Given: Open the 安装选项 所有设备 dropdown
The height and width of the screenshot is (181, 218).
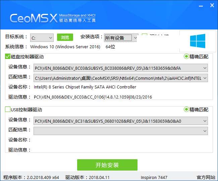Looking at the screenshot, I should tap(120, 38).
